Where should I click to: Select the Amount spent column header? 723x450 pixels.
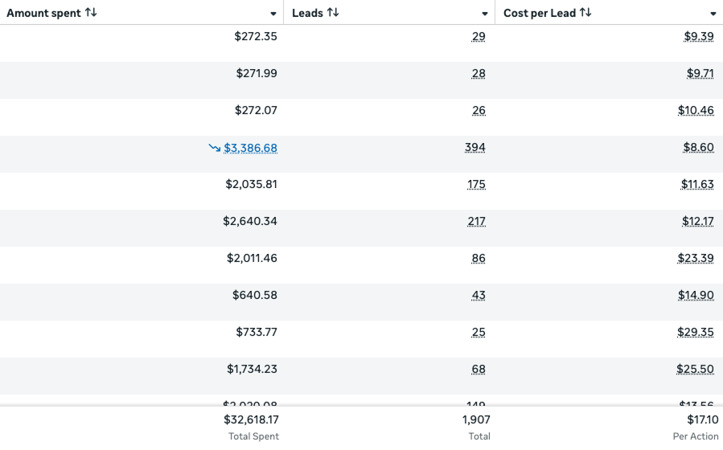(x=44, y=13)
